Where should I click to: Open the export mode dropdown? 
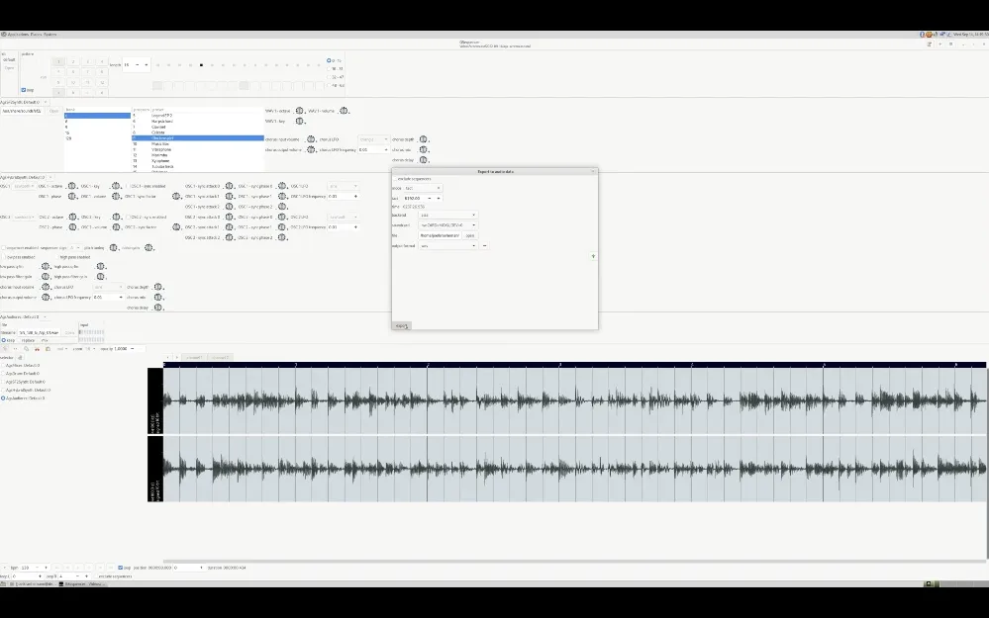tap(423, 188)
